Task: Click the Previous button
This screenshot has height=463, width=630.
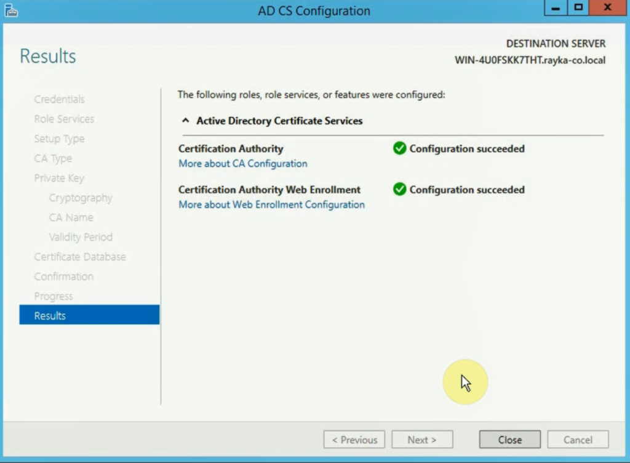Action: click(354, 440)
